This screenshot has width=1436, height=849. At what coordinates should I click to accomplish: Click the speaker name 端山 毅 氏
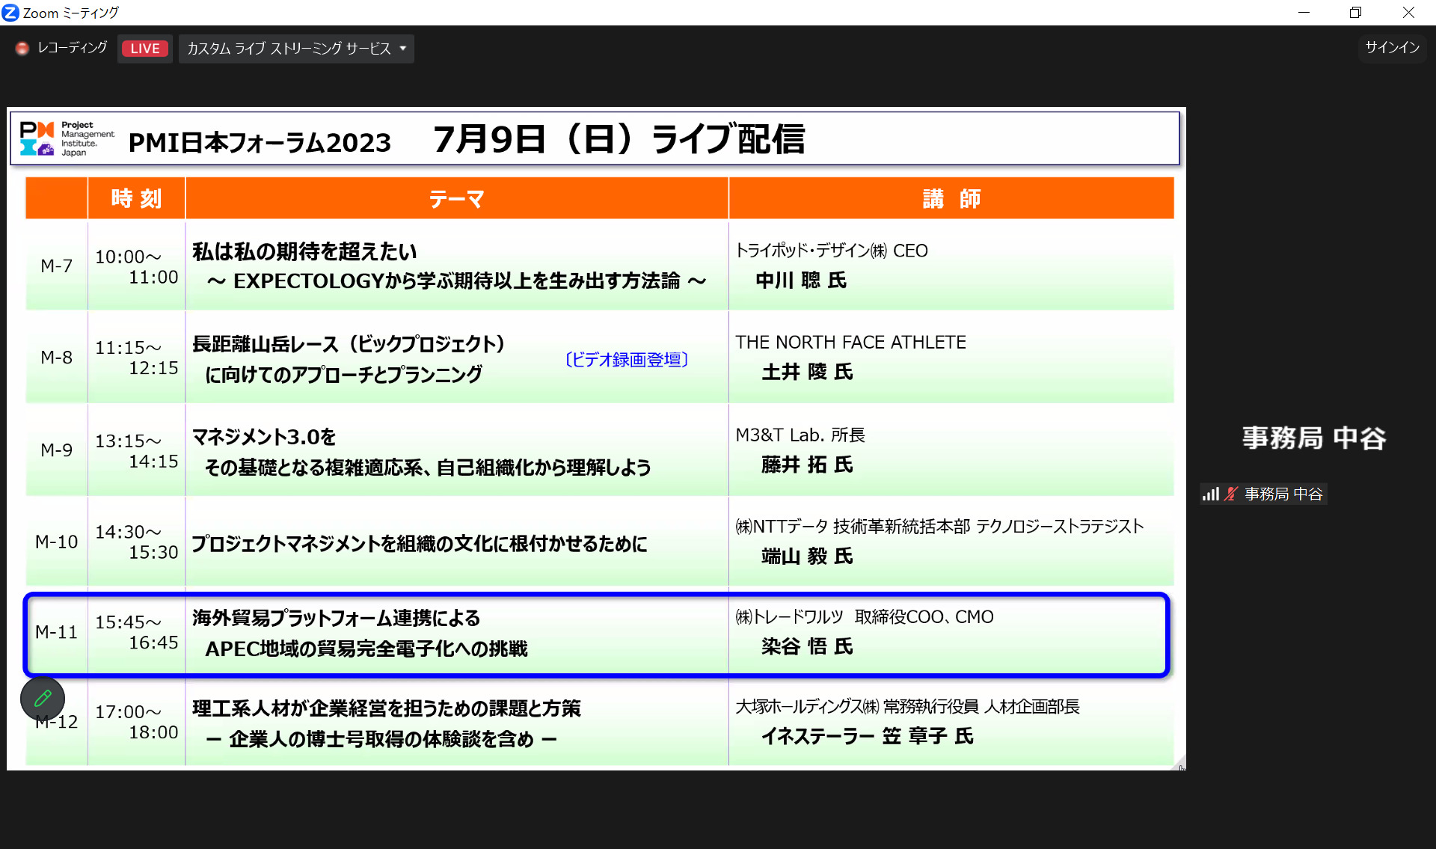[807, 556]
